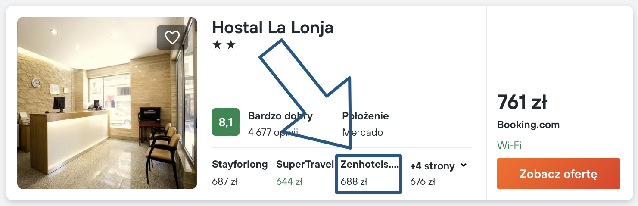Click the 688 zł price

[x=354, y=181]
